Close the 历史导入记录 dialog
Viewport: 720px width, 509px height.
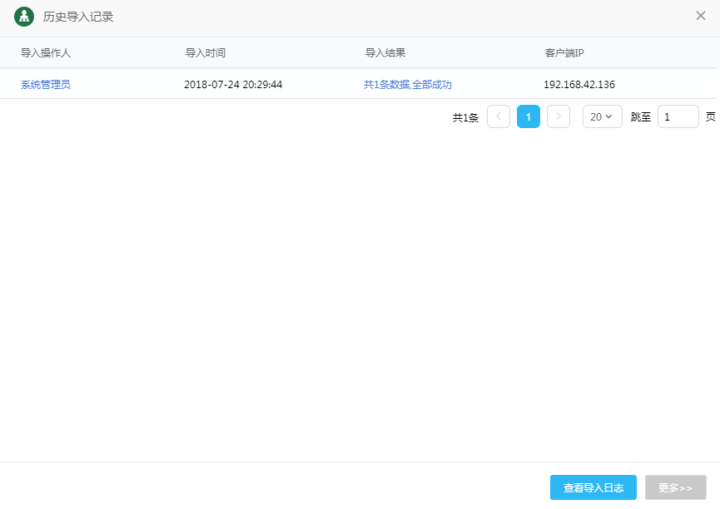point(700,16)
